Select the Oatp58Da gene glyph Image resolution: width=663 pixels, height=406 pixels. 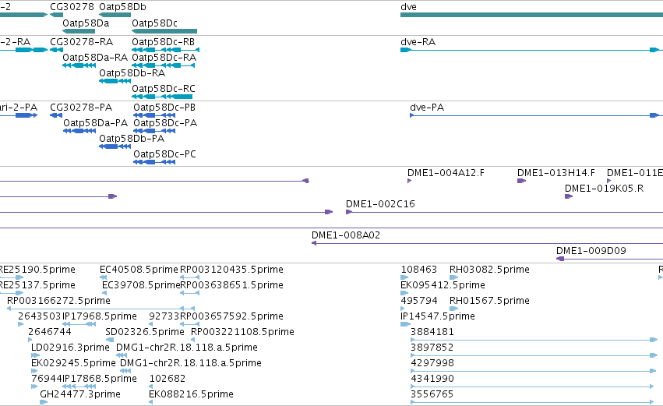tap(79, 31)
